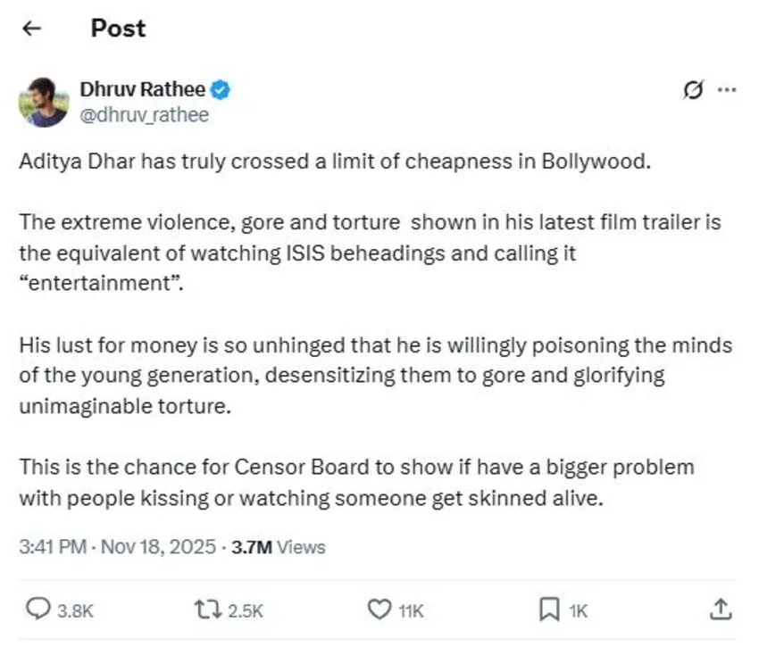Click the share upload icon
Viewport: 759px width, 647px height.
(721, 610)
